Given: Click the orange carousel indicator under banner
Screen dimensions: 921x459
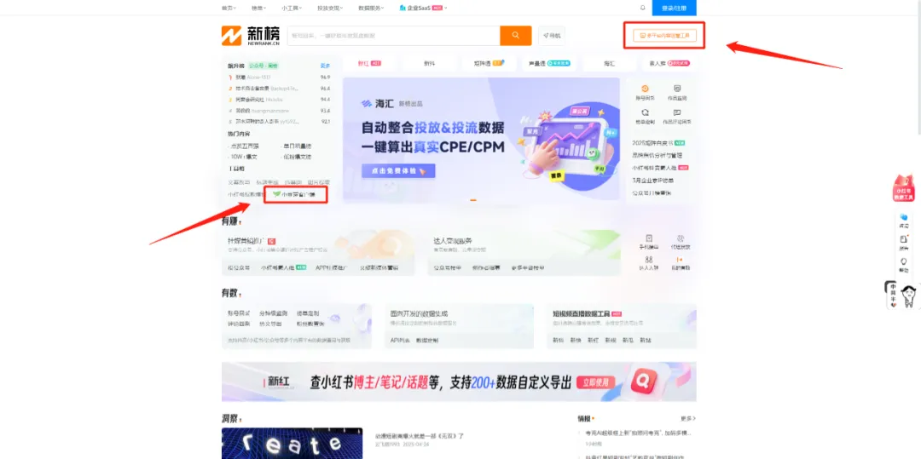Looking at the screenshot, I should coord(473,200).
